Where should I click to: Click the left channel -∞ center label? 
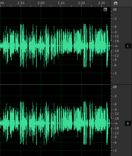115,46
